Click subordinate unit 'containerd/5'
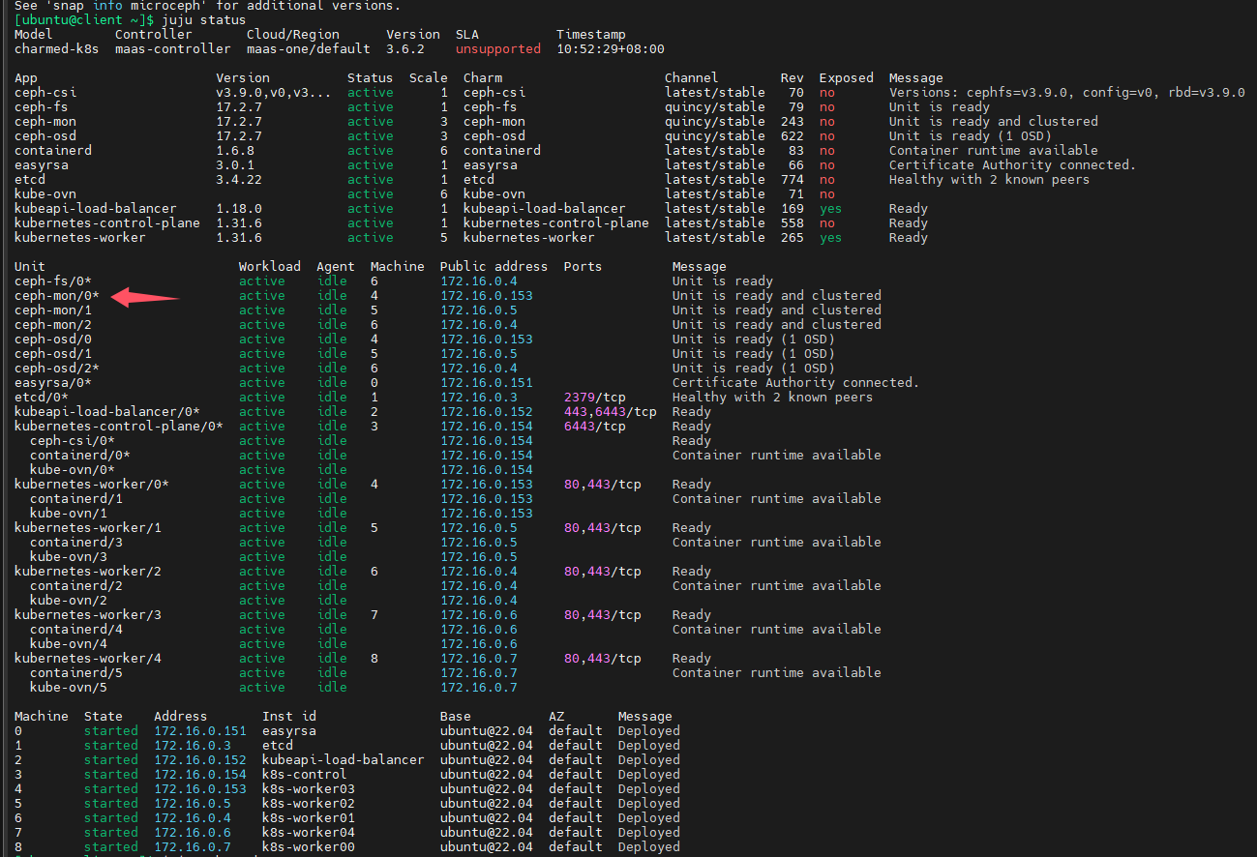The height and width of the screenshot is (857, 1257). click(x=76, y=673)
